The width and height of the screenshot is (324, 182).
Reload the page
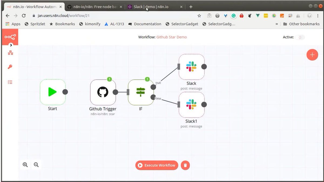tap(24, 16)
